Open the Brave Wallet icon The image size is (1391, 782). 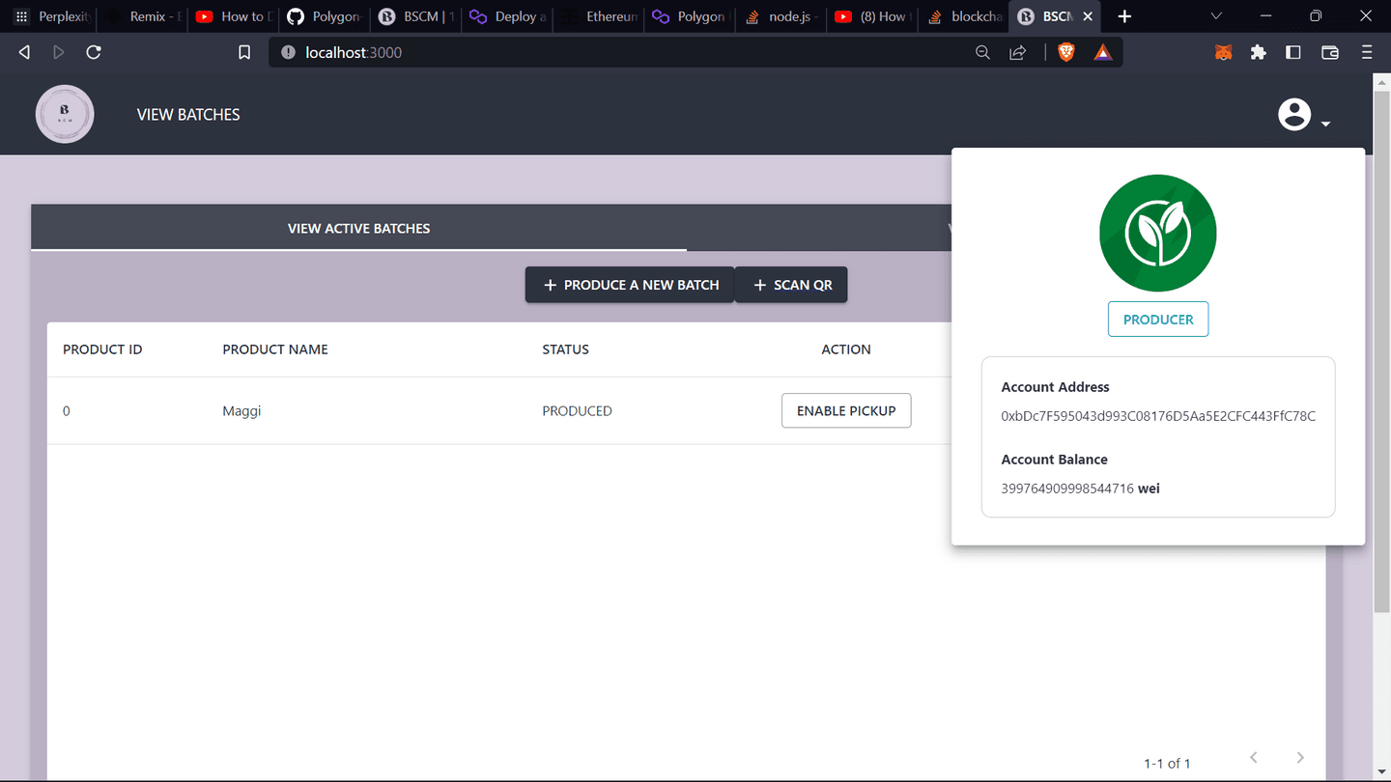point(1330,52)
